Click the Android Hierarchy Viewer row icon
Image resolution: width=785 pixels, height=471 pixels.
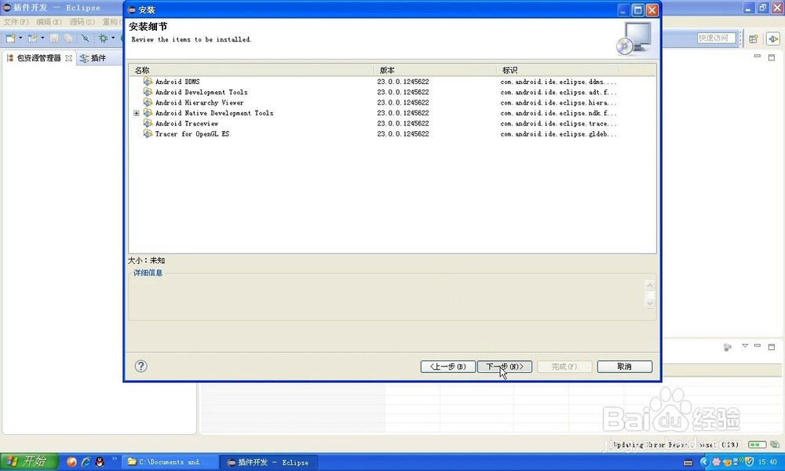[x=148, y=102]
